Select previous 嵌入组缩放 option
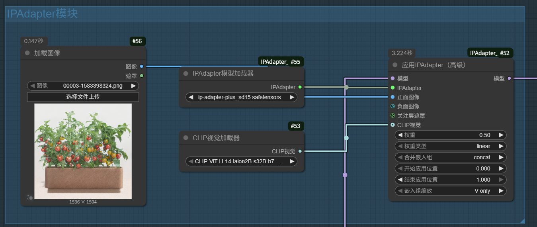537x227 pixels. pyautogui.click(x=400, y=191)
